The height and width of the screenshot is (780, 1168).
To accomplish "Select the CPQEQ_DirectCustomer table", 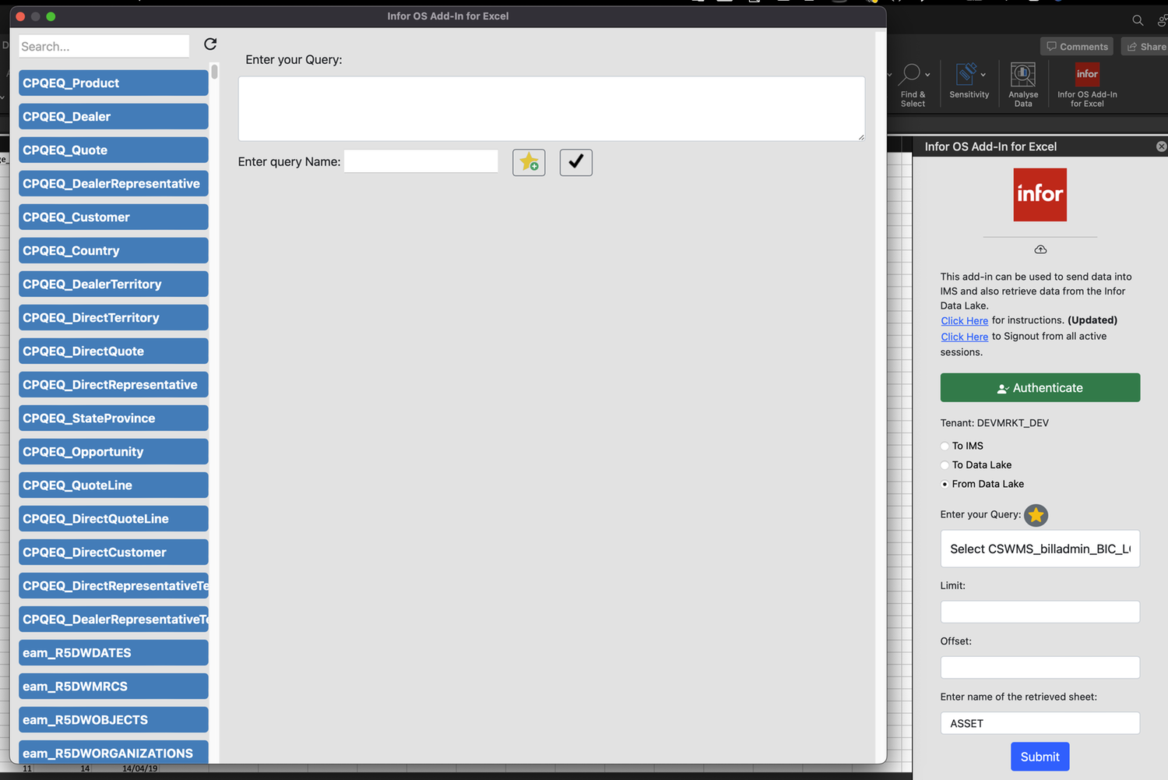I will [x=114, y=552].
